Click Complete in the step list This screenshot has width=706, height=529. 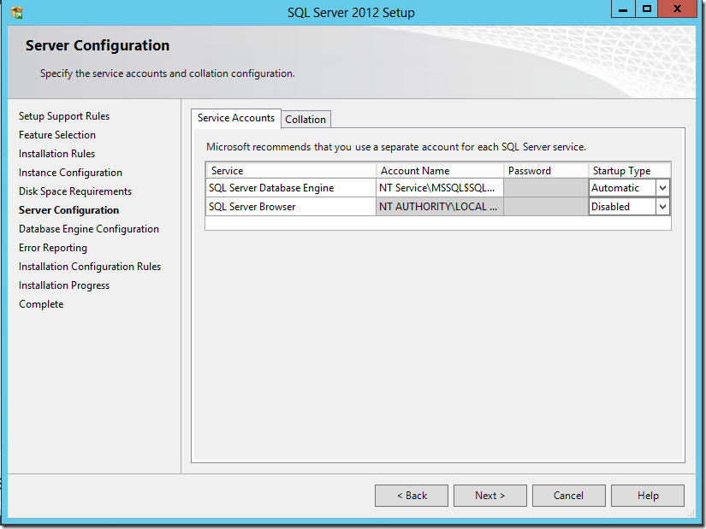coord(41,304)
